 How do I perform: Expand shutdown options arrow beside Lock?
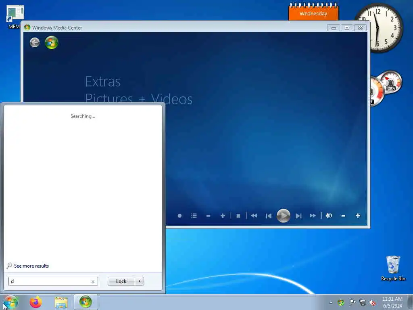click(139, 281)
